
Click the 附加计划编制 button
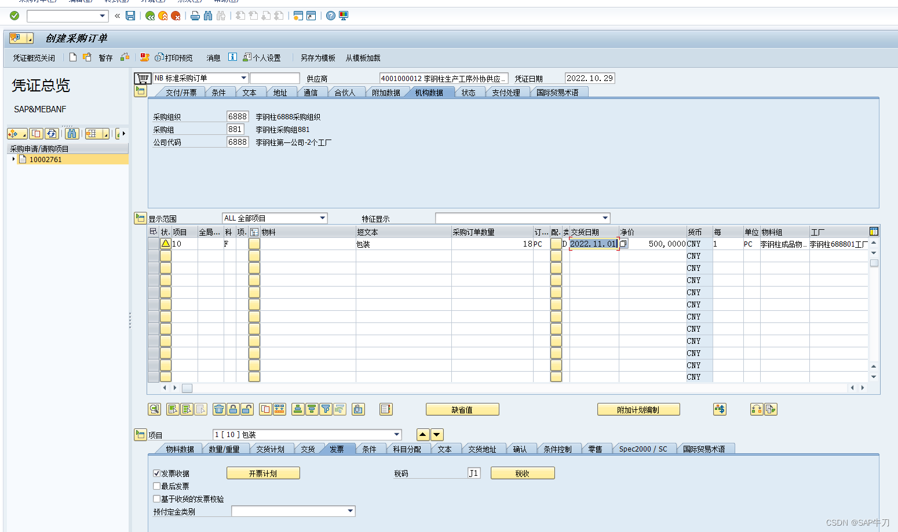638,410
